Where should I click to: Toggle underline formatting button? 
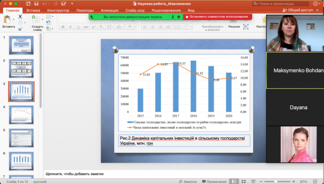pyautogui.click(x=78, y=27)
